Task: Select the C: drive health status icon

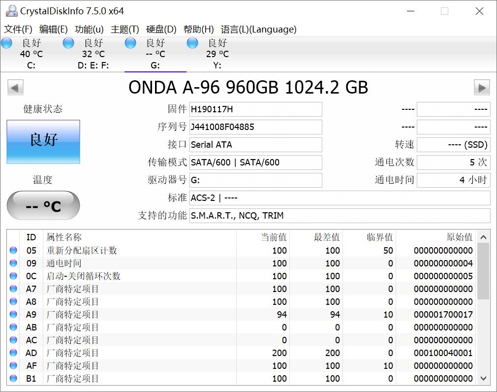Action: (x=7, y=43)
